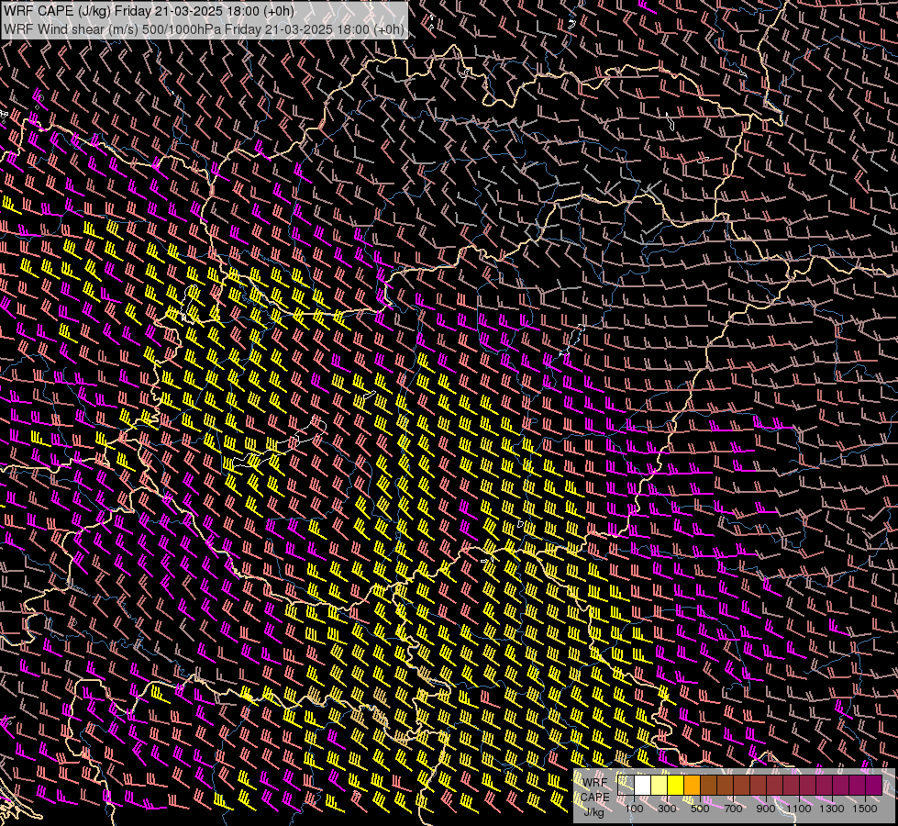Screen dimensions: 898x826
Task: Click the white CAPE legend swatch
Action: click(643, 786)
